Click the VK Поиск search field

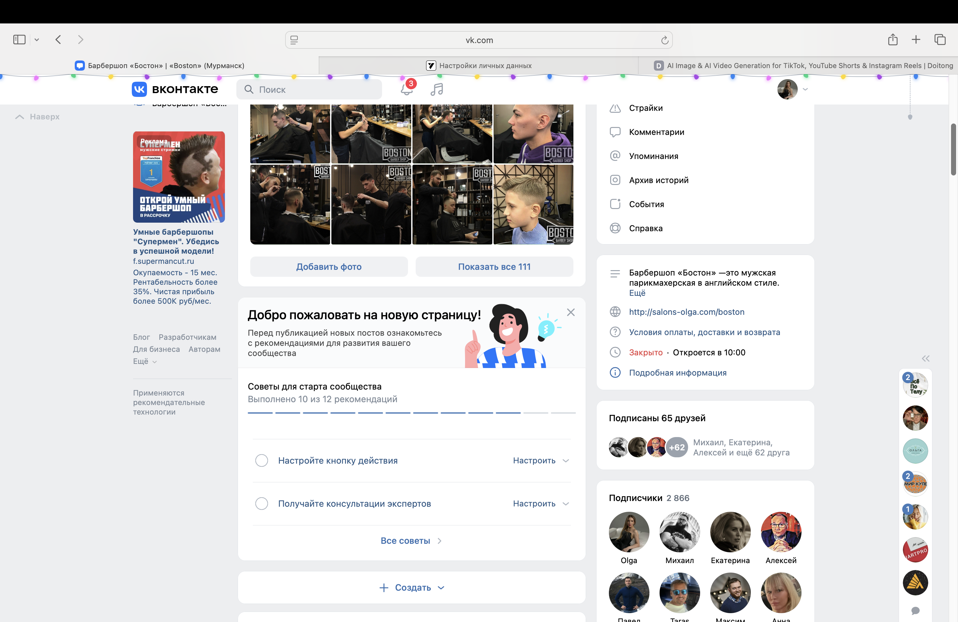pyautogui.click(x=309, y=89)
